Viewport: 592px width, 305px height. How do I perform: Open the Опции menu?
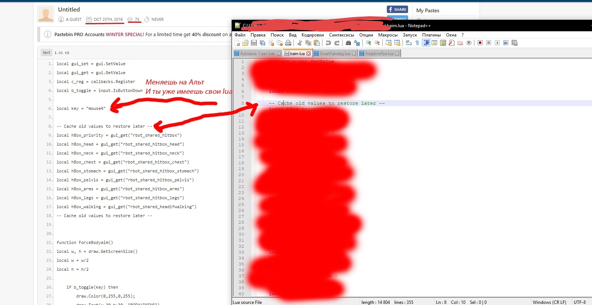366,35
